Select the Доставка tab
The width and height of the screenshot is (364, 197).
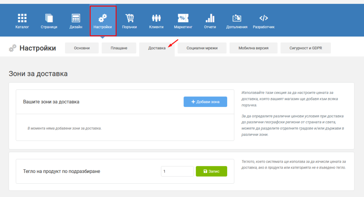157,48
